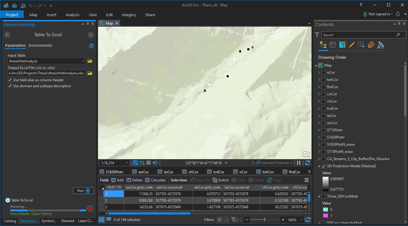The height and width of the screenshot is (226, 408).
Task: Turn on the chCor layer
Action: pos(323,101)
